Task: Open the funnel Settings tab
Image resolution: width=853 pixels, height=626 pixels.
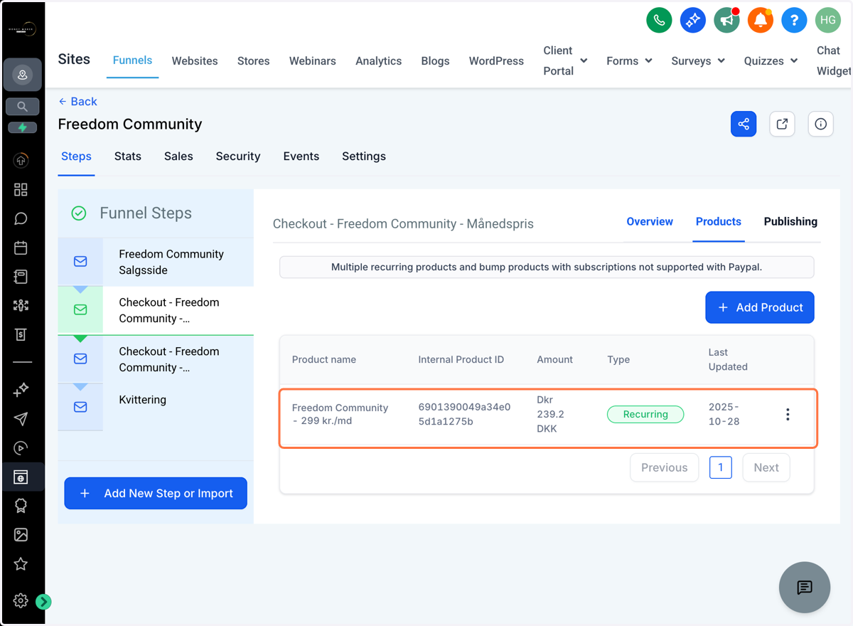Action: point(364,156)
